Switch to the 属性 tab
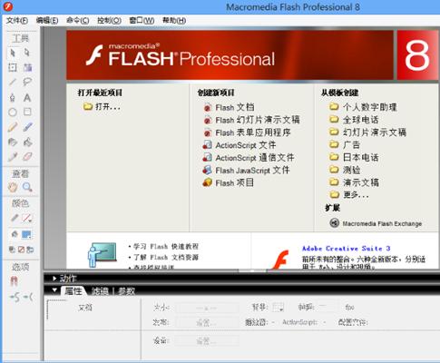This screenshot has width=440, height=363. pyautogui.click(x=73, y=291)
